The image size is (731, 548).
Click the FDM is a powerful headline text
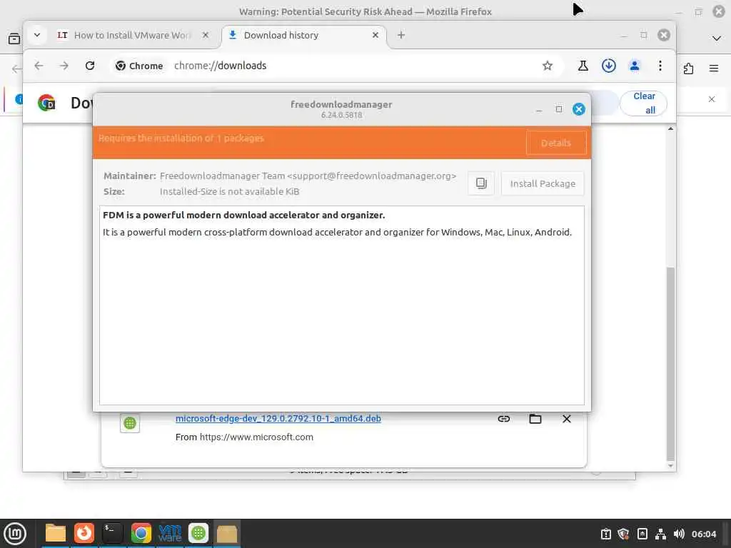(x=244, y=215)
